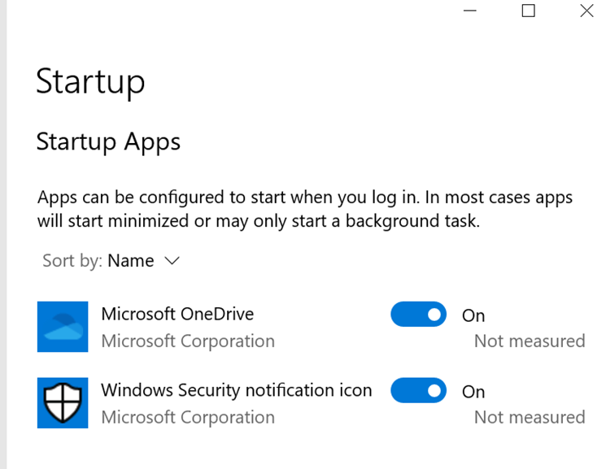The width and height of the screenshot is (606, 469).
Task: Click Not measured impact for Windows Security
Action: pos(530,417)
